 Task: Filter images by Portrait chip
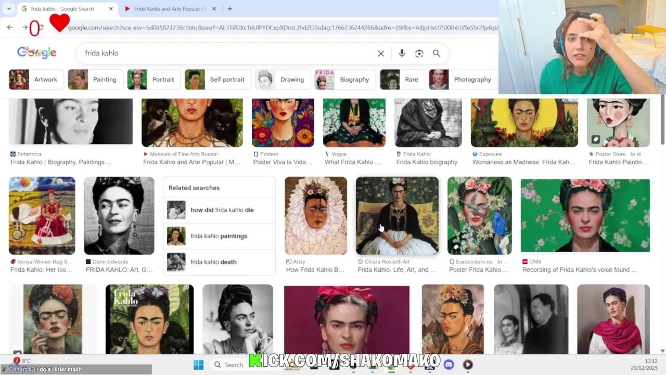pyautogui.click(x=154, y=80)
